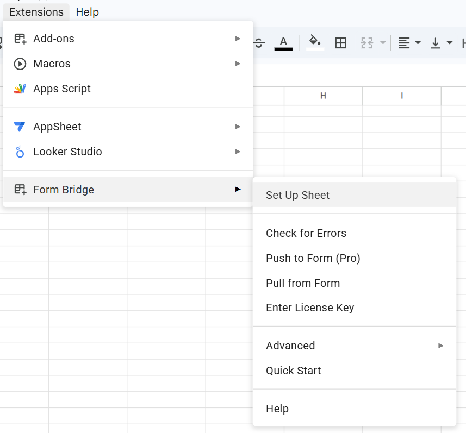Image resolution: width=466 pixels, height=433 pixels.
Task: Expand the Macros submenu arrow
Action: point(238,64)
